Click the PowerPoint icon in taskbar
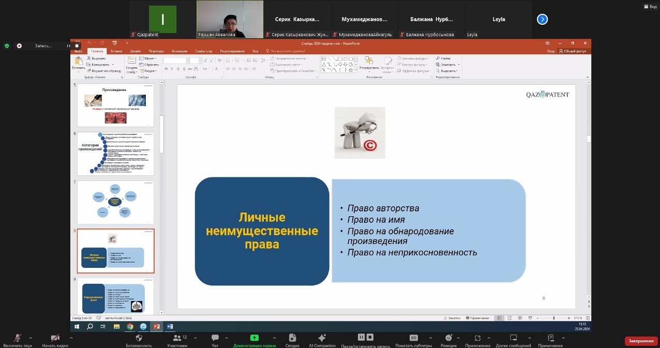Viewport: 660px width, 348px height. coord(156,326)
